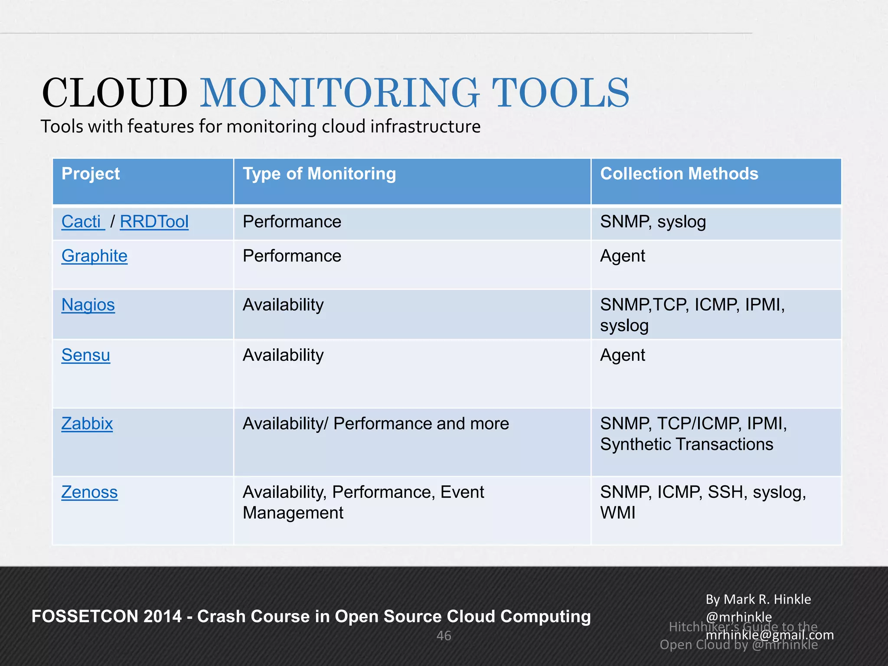The image size is (888, 666).
Task: Click Agent cell in Graphite row
Action: [x=716, y=264]
